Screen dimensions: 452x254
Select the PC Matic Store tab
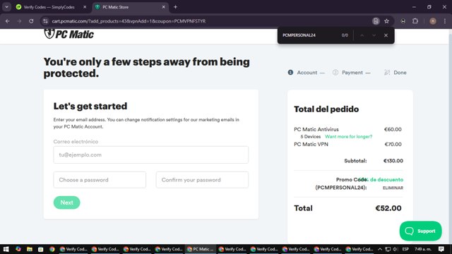130,7
